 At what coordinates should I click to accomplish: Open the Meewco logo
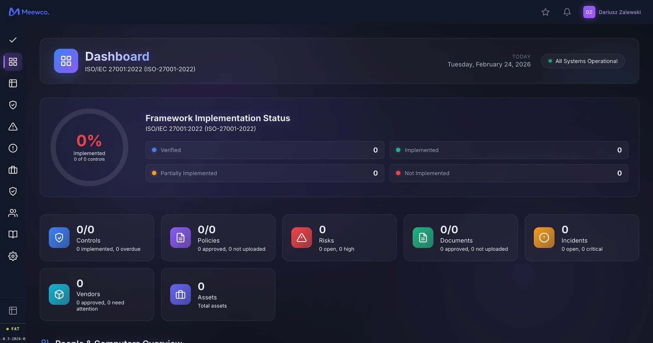tap(29, 12)
